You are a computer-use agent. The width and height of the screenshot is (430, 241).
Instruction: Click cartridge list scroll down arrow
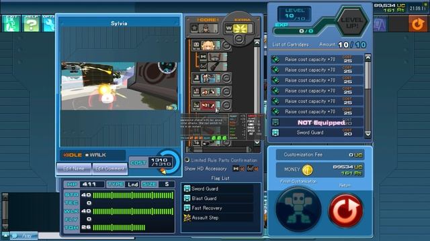[x=368, y=134]
